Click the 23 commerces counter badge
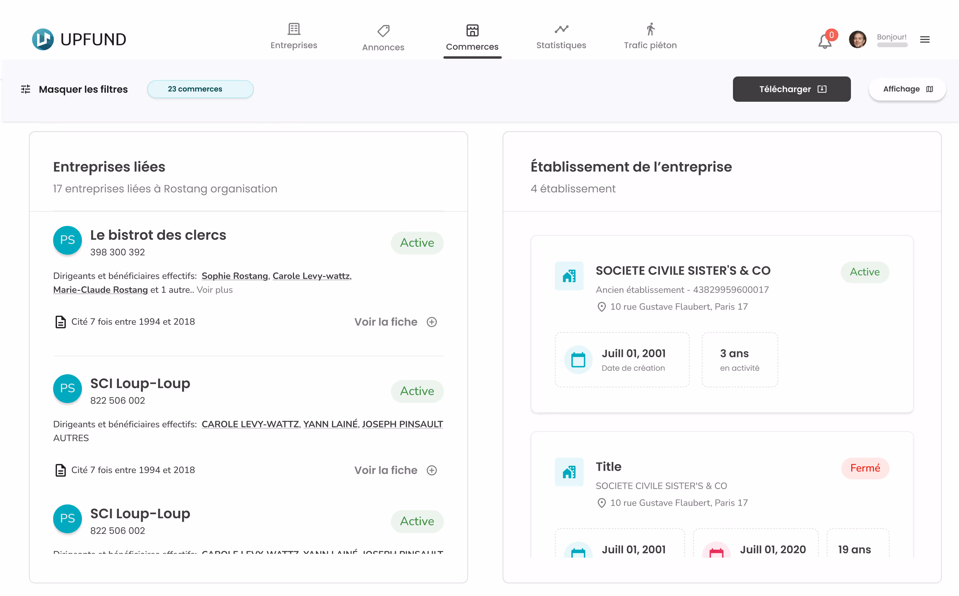The image size is (959, 596). click(x=200, y=89)
